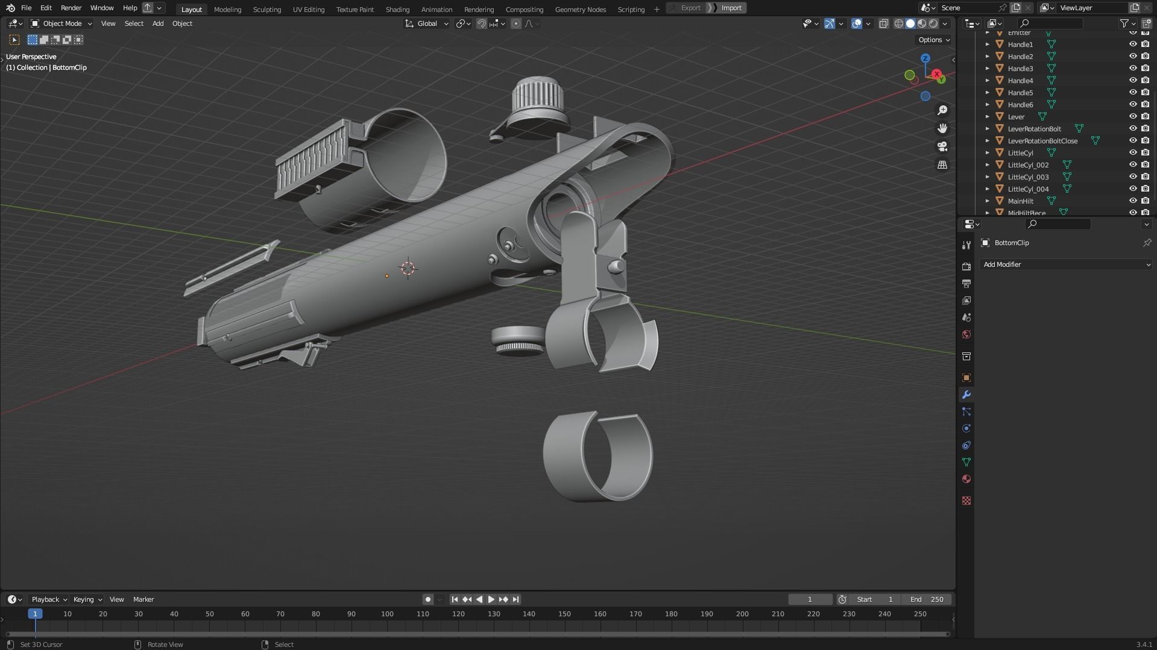Open the Object properties orange square tab
The image size is (1157, 650).
(966, 378)
